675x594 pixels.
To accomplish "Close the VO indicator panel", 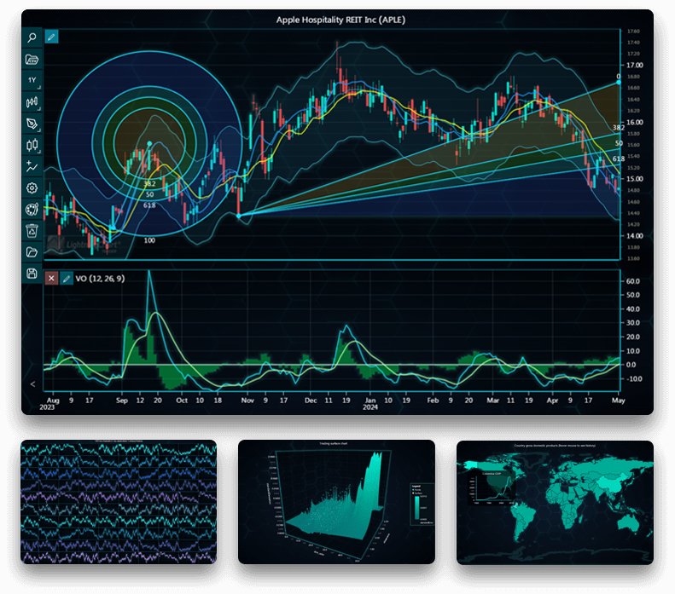I will click(51, 279).
